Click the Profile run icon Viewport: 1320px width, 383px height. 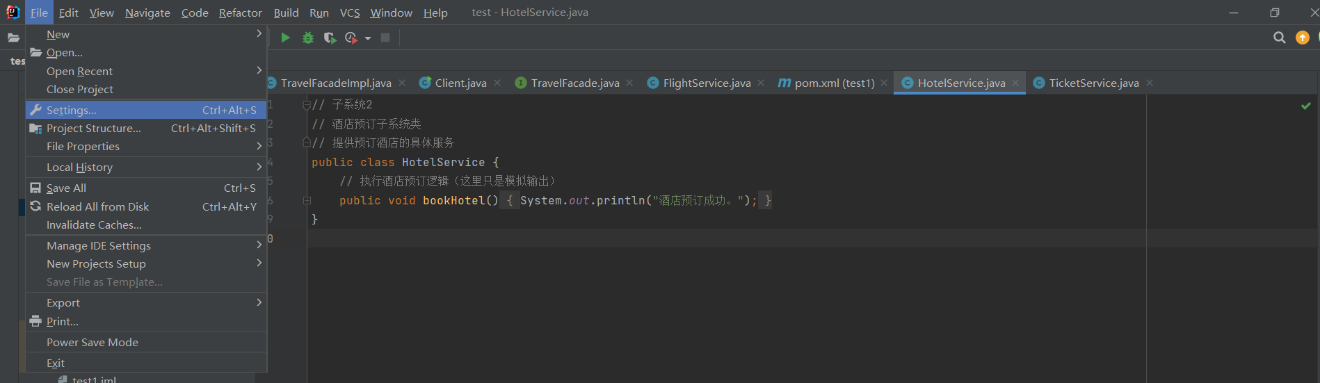click(351, 38)
